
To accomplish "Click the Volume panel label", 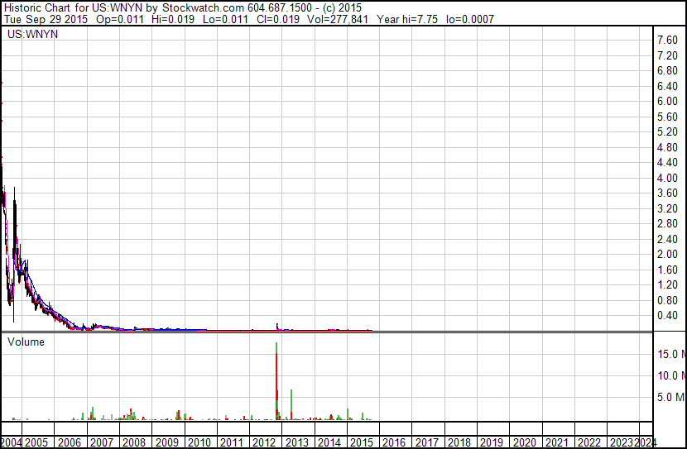I will (x=26, y=342).
